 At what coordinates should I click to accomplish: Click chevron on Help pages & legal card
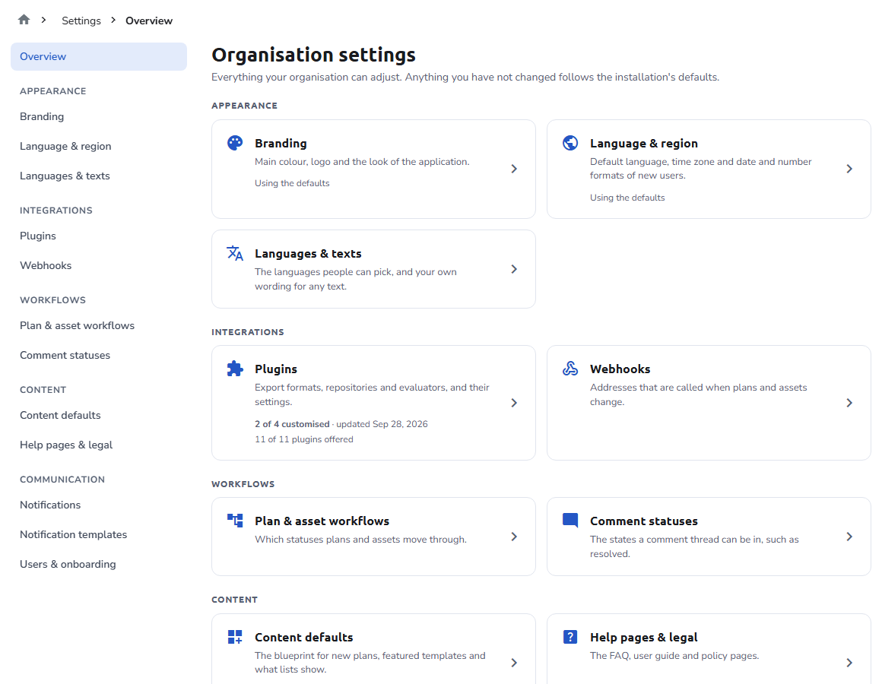(x=849, y=663)
